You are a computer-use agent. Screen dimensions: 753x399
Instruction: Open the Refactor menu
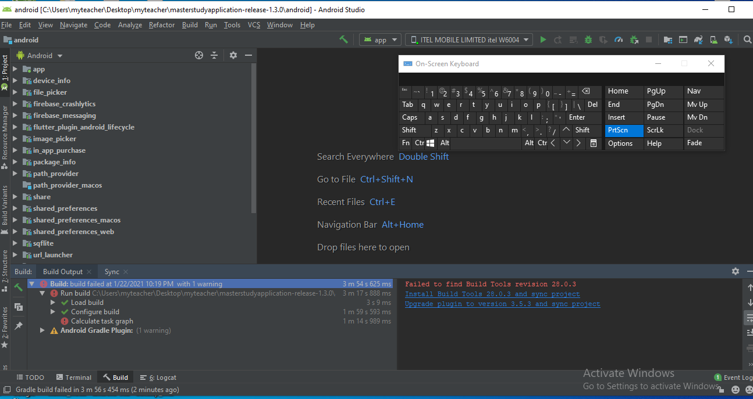tap(161, 25)
